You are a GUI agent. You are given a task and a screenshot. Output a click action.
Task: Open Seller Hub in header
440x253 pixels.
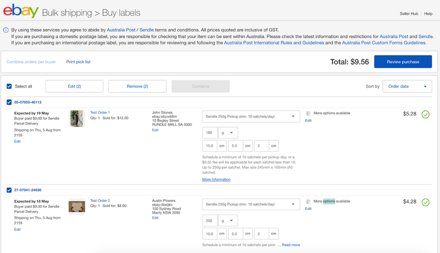tap(409, 13)
